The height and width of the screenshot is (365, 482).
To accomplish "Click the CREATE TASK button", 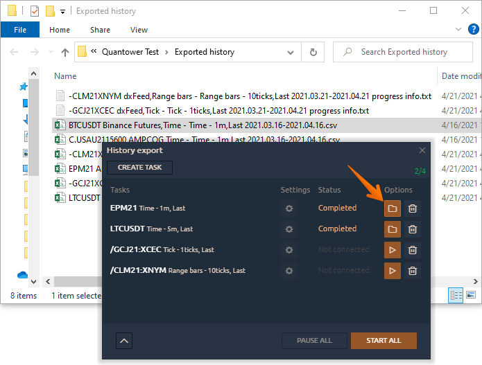I will pyautogui.click(x=140, y=168).
